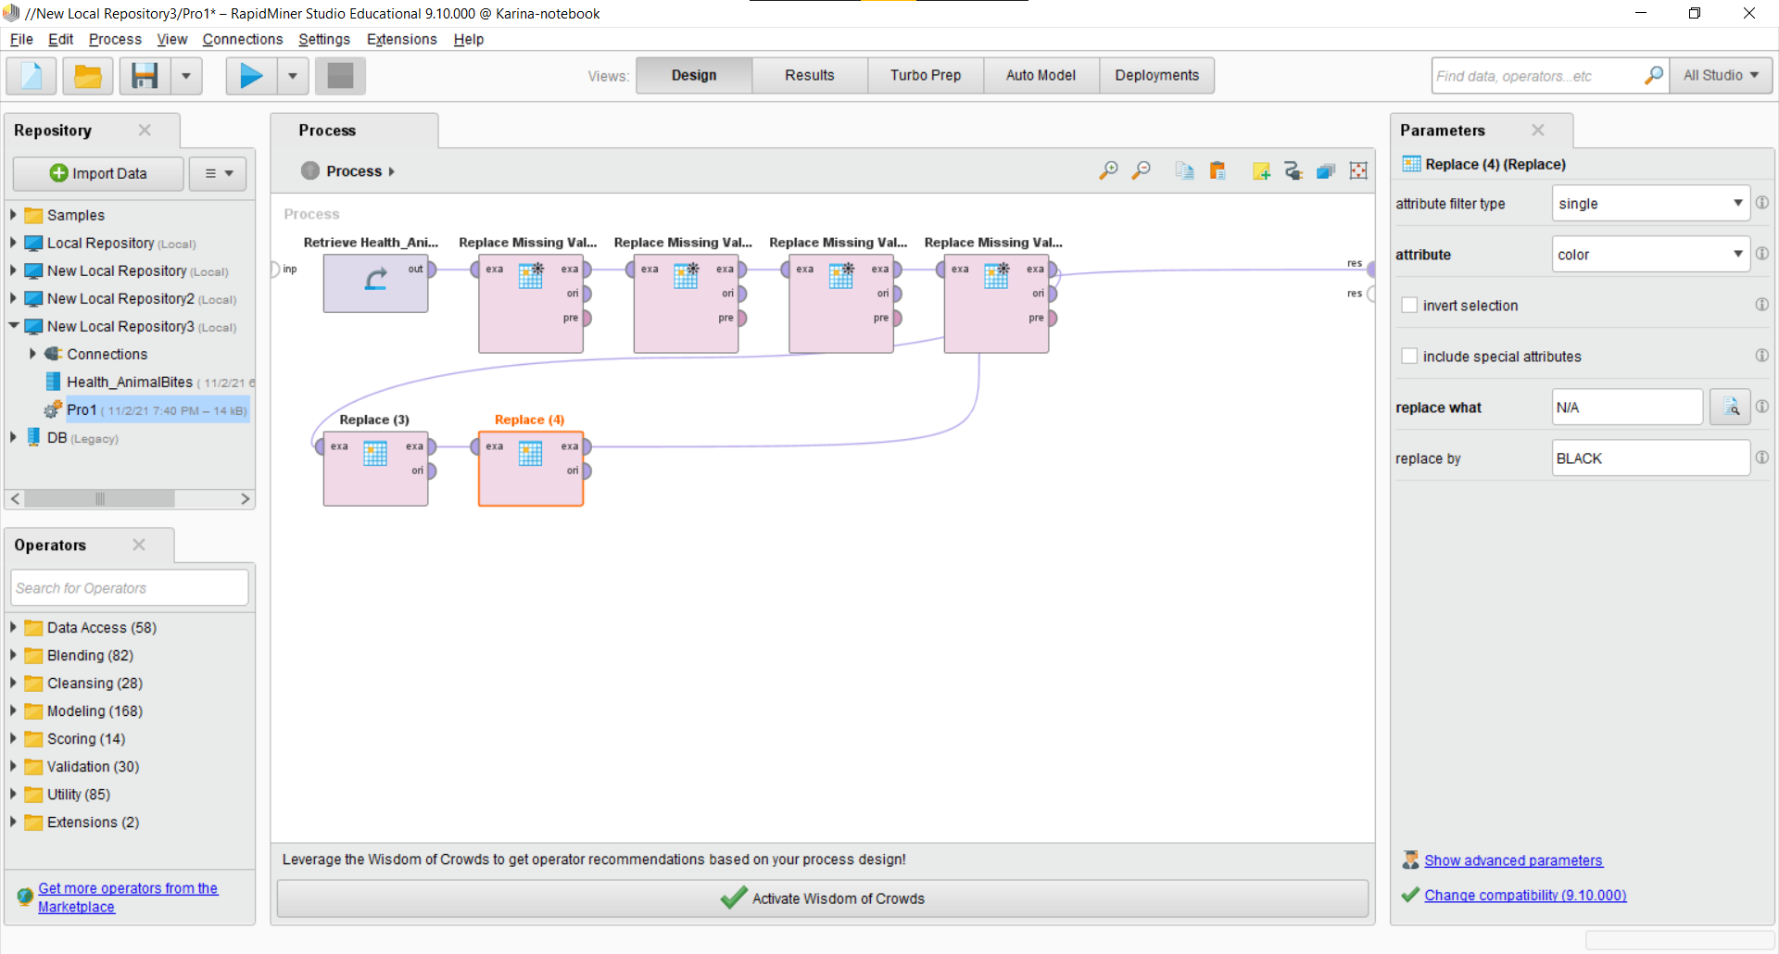Click the copy process icon in canvas toolbar
Screen dimensions: 1779x954
(1184, 170)
